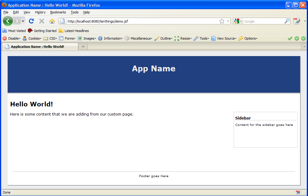The width and height of the screenshot is (308, 196).
Task: Open the CSS dropdown menu
Action: (x=53, y=38)
